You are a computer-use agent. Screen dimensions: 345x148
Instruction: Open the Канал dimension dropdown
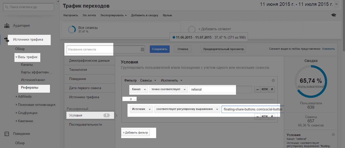139,89
